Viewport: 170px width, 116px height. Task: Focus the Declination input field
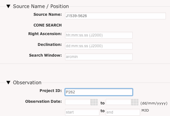point(99,46)
